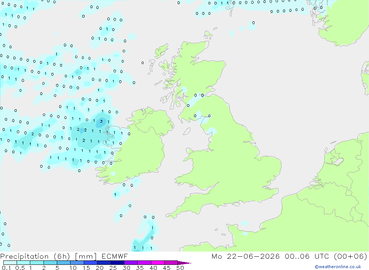Click the 40–45 mm magenta legend swatch
369x270 pixels.
click(x=158, y=263)
